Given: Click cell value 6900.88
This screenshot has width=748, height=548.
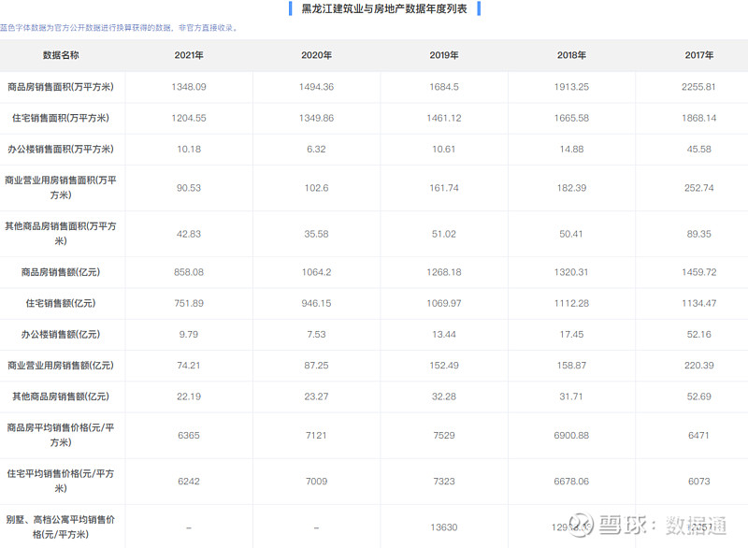Looking at the screenshot, I should (x=571, y=435).
